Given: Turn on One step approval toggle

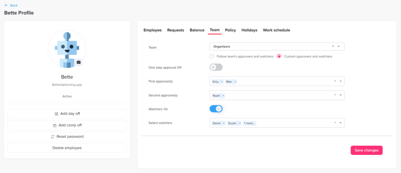Looking at the screenshot, I should [x=216, y=67].
